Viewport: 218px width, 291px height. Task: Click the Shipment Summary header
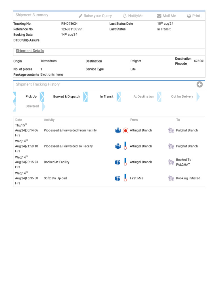tap(32, 15)
